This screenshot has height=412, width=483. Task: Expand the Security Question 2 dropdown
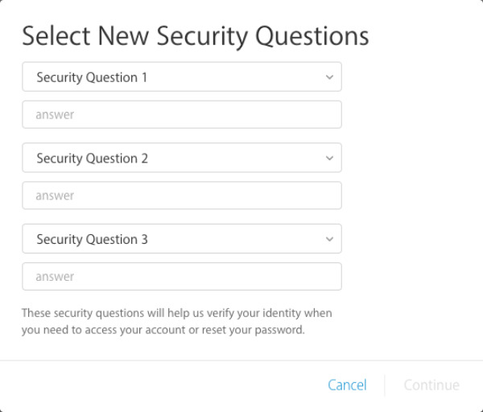[182, 159]
